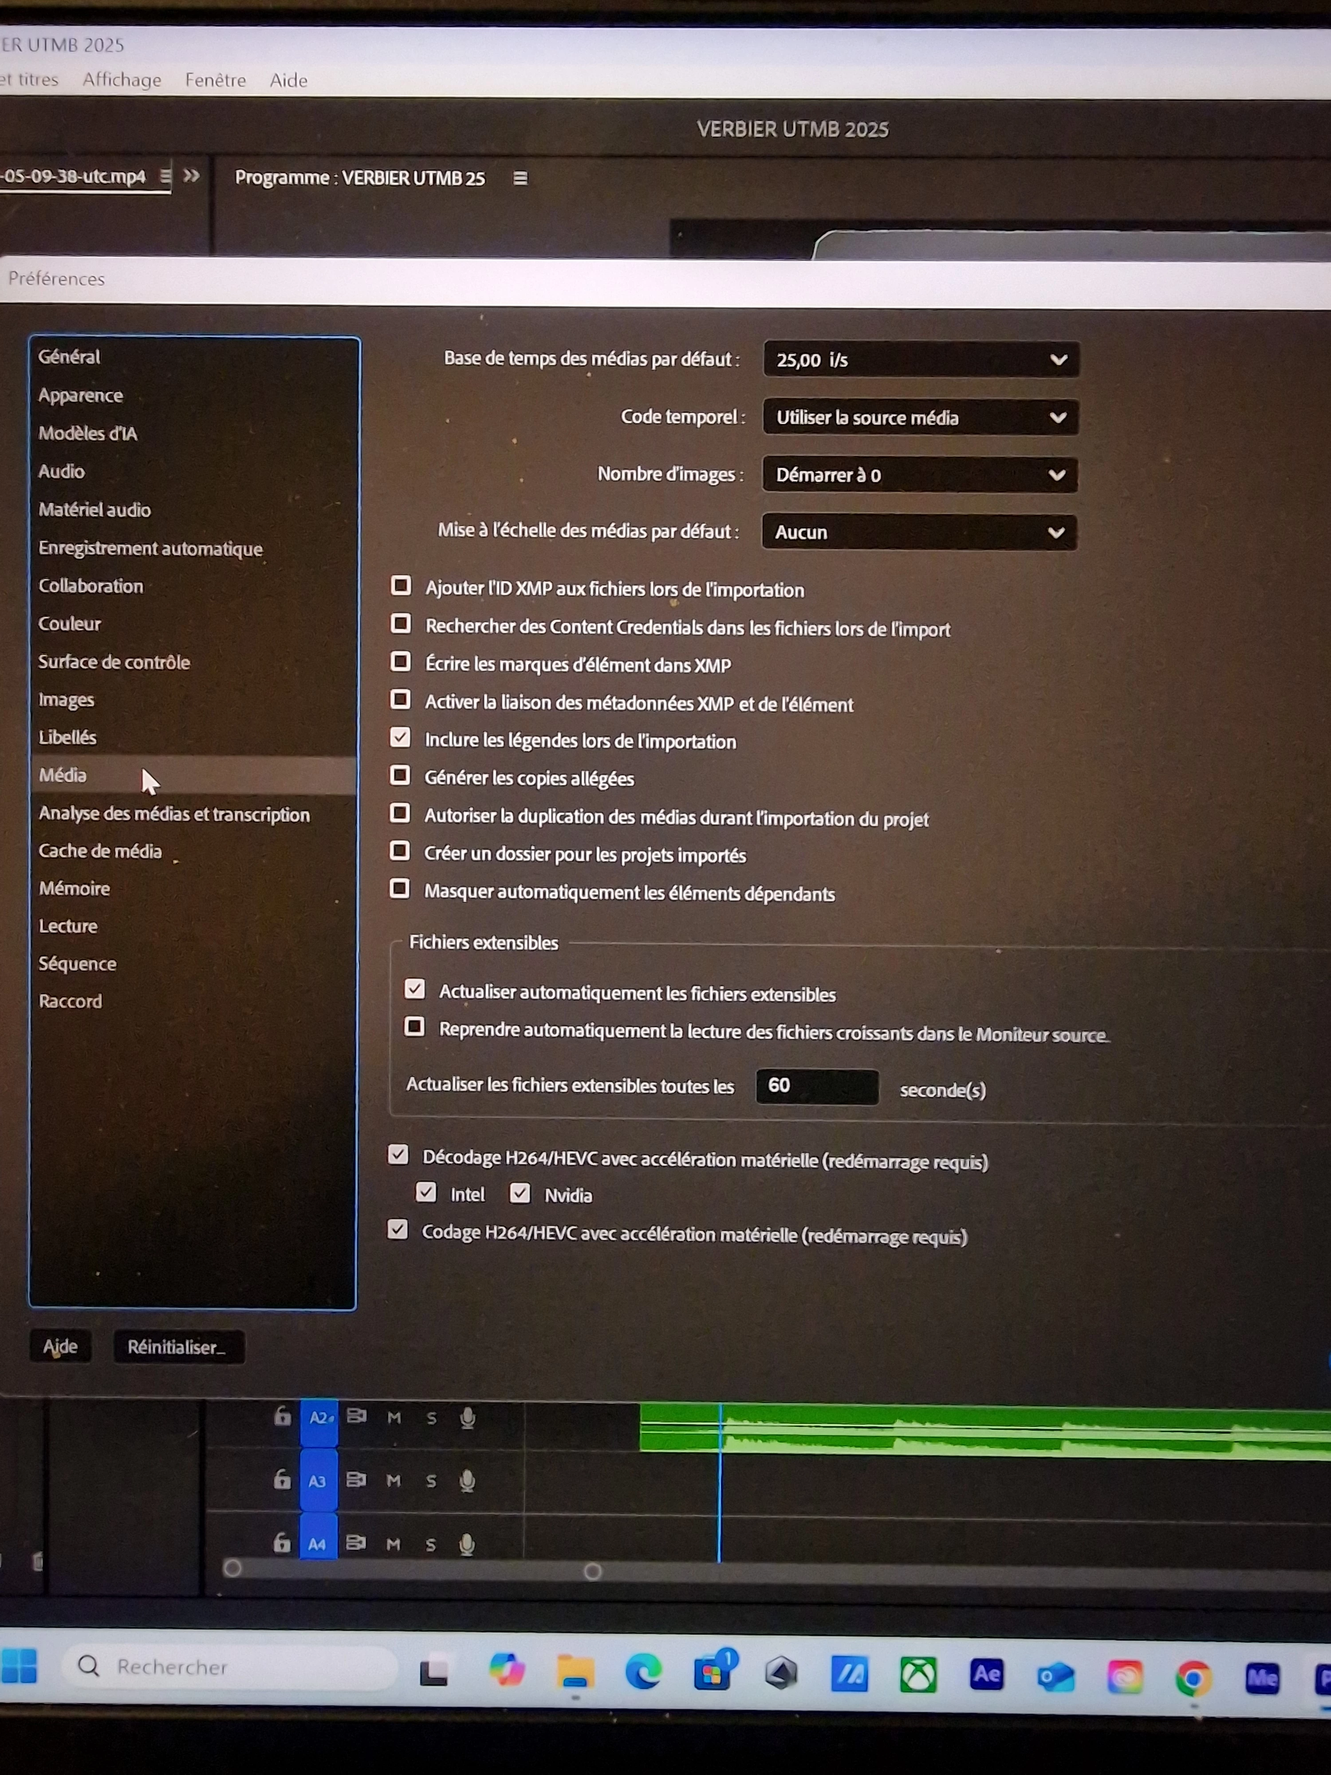The height and width of the screenshot is (1775, 1331).
Task: Show hidden panels with double chevron icon
Action: click(x=191, y=176)
